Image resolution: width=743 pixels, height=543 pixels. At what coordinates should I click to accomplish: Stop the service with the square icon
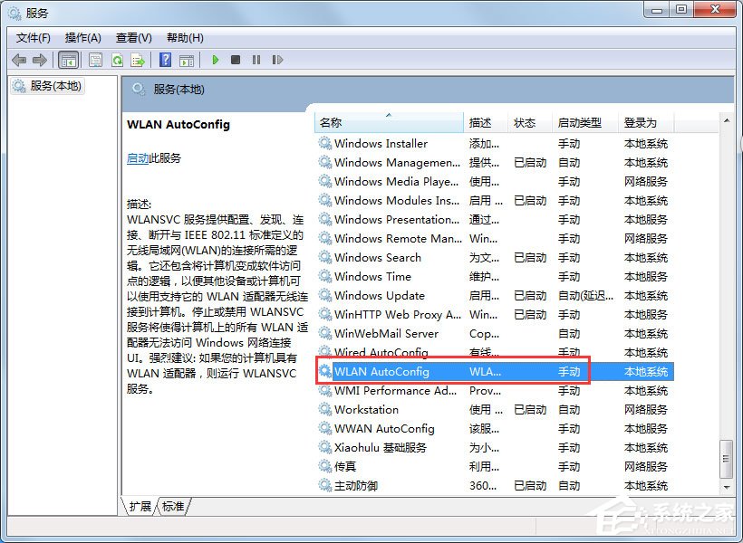(x=235, y=60)
